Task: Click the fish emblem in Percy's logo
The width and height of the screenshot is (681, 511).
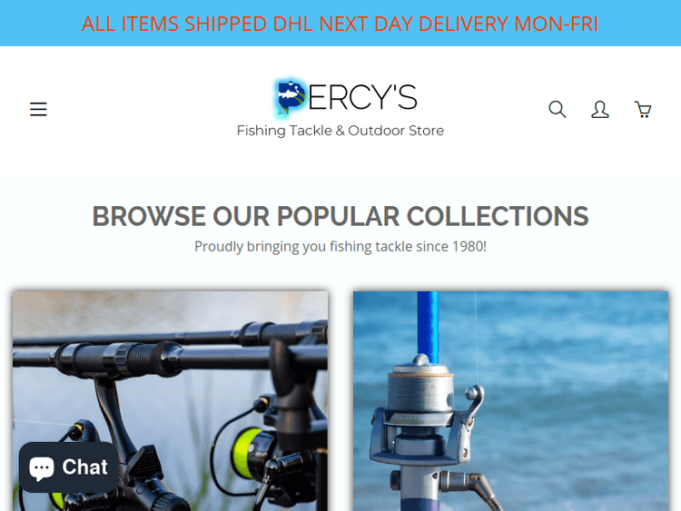Action: [291, 97]
